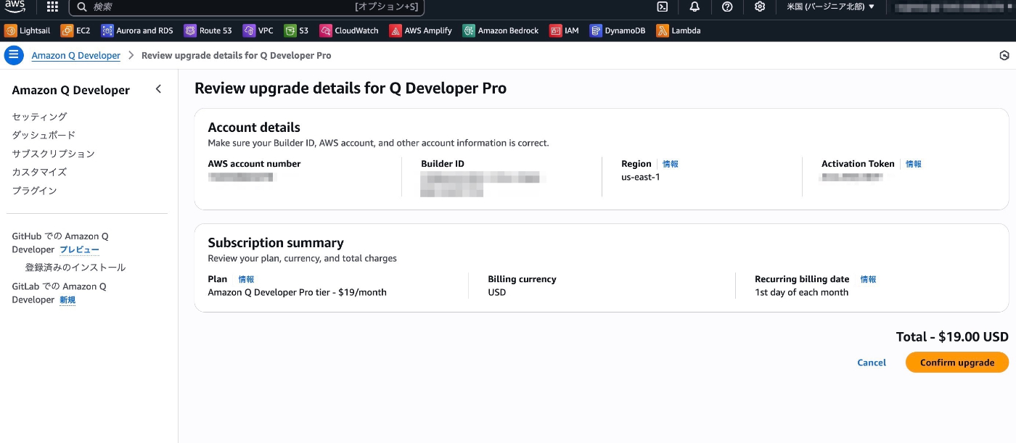Open サブスクリプション in sidebar

[x=53, y=154]
